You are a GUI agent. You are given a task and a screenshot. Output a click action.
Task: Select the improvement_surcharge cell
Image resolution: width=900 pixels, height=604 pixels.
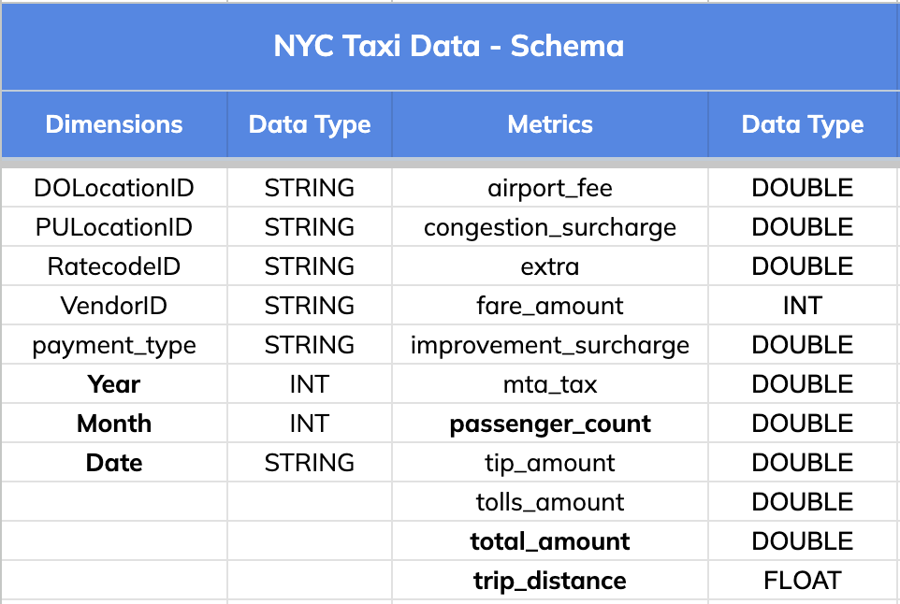click(x=550, y=345)
